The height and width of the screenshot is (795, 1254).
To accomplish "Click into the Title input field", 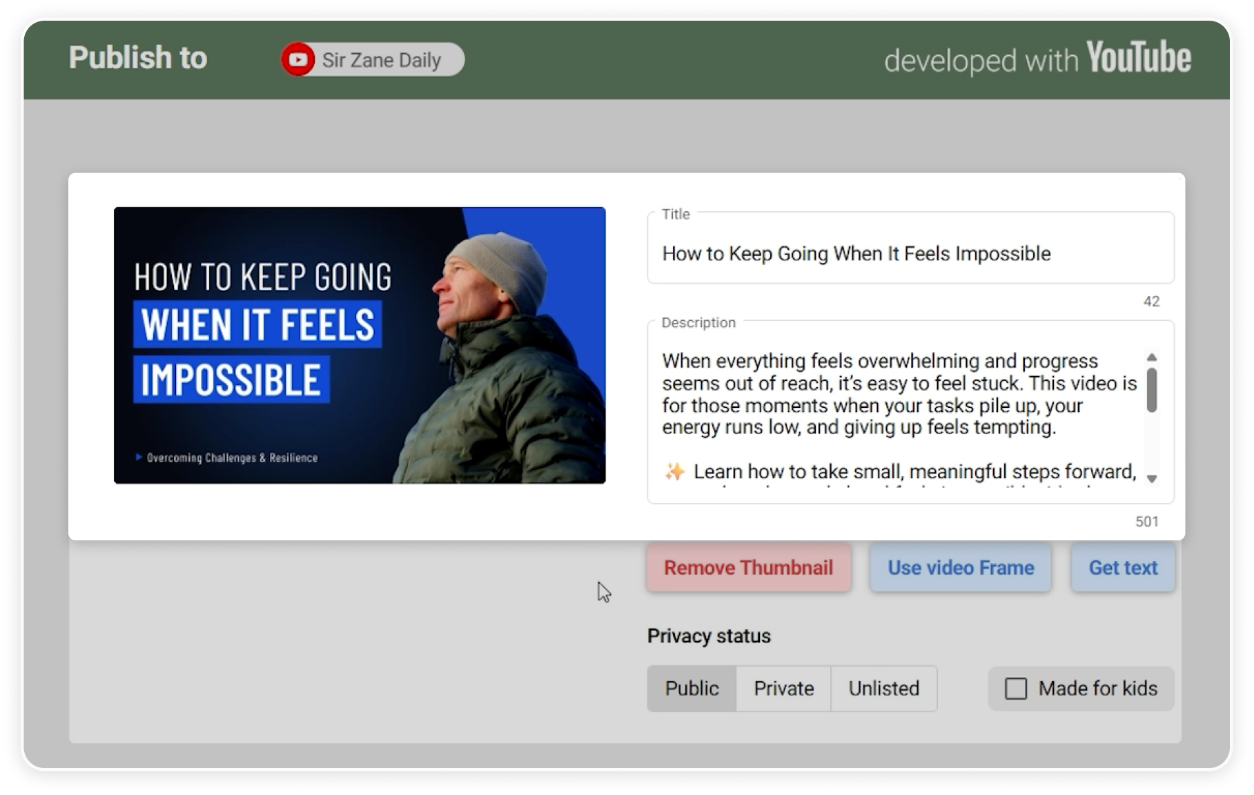I will coord(910,254).
